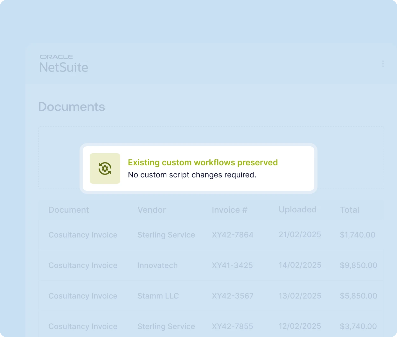Open the three-dot options menu
Viewport: 397px width, 337px height.
pyautogui.click(x=383, y=64)
